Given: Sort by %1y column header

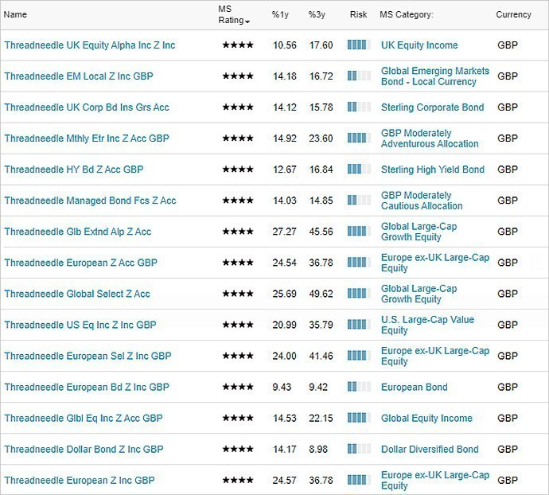Looking at the screenshot, I should click(280, 14).
